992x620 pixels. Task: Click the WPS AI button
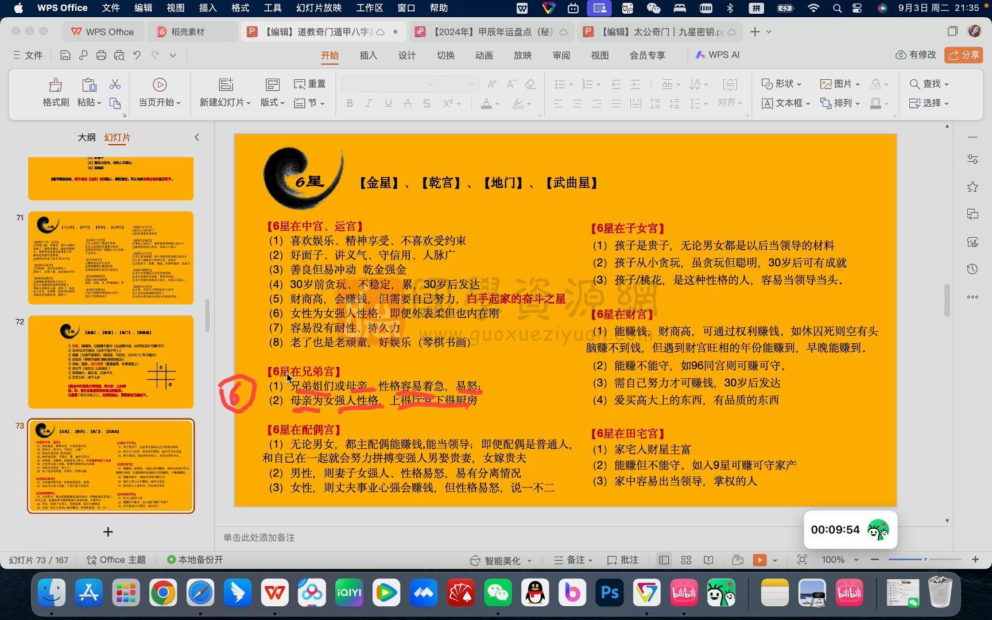tap(717, 55)
